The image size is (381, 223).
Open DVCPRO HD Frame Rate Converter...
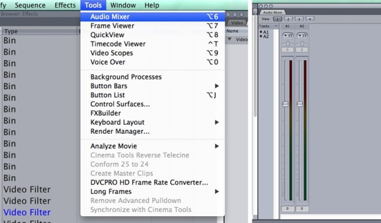click(x=153, y=182)
